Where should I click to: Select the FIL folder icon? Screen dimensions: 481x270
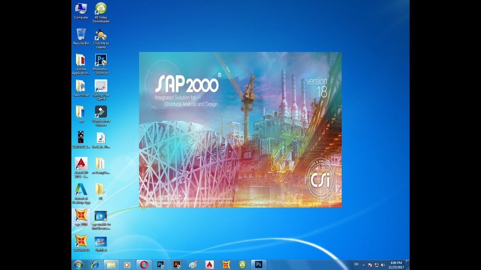pyautogui.click(x=101, y=192)
